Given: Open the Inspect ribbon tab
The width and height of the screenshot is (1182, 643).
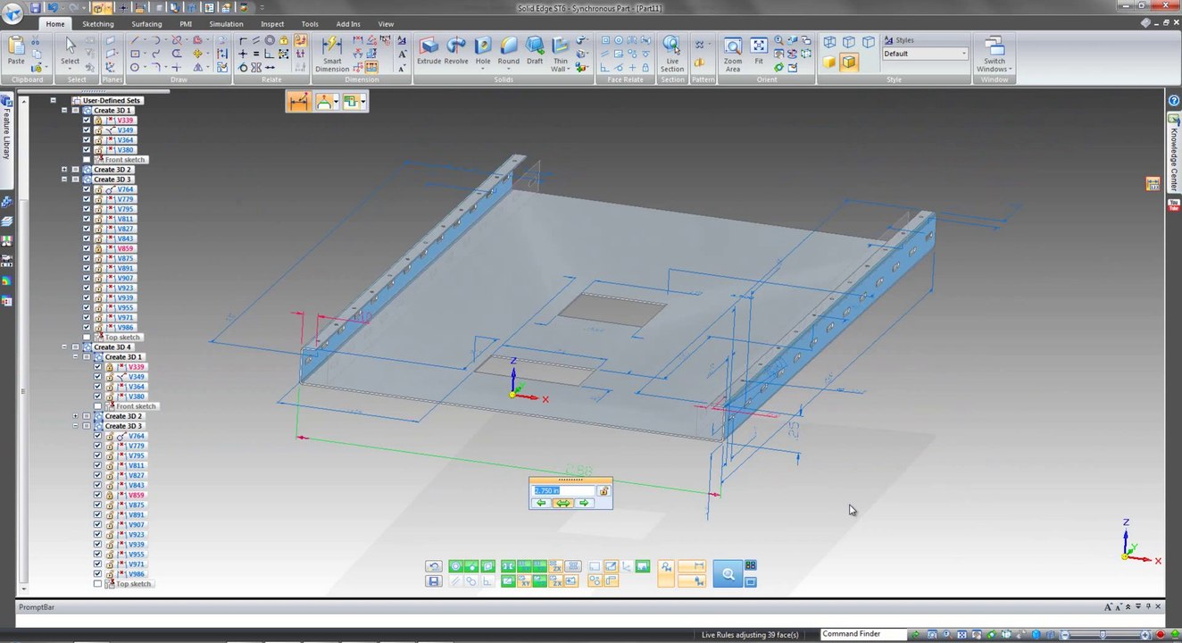Looking at the screenshot, I should click(x=272, y=24).
